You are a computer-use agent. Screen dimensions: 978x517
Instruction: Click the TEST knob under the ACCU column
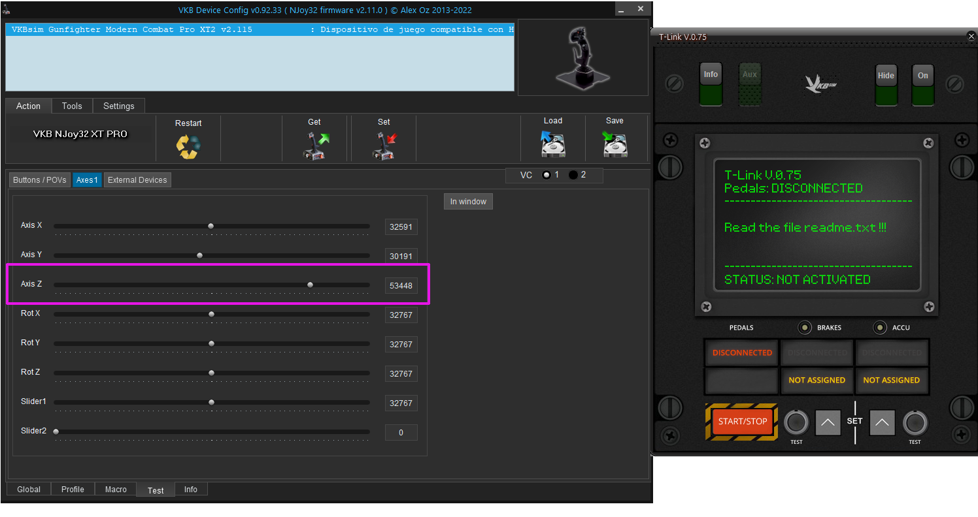pos(915,423)
